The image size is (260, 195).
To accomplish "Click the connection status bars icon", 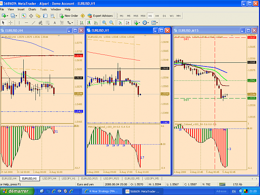I will (222, 184).
